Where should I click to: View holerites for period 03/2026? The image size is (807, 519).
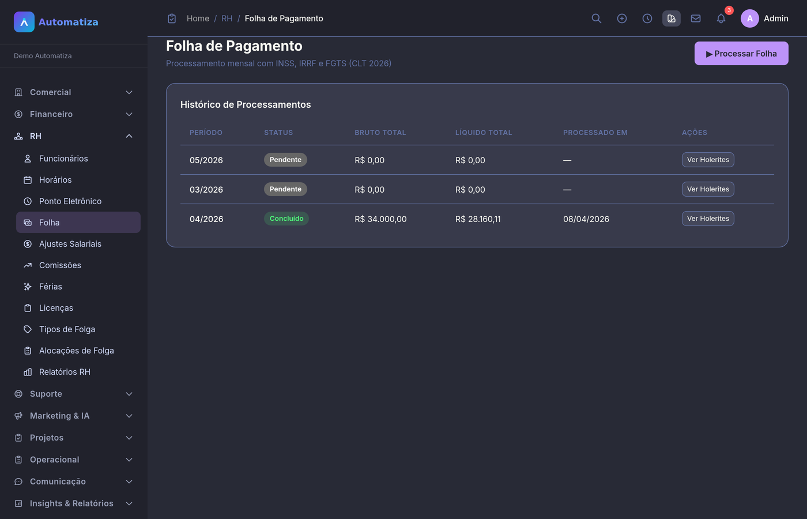(x=708, y=189)
